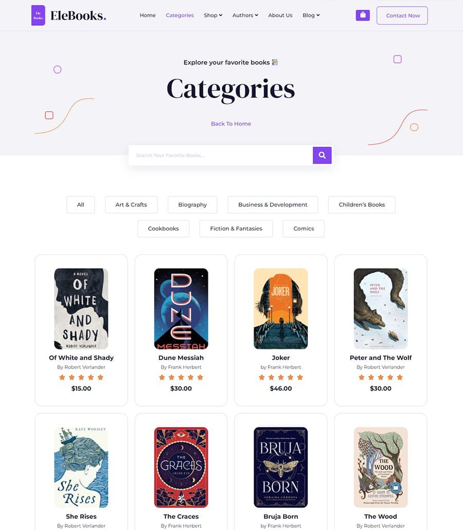The height and width of the screenshot is (530, 463).
Task: Expand the Blog dropdown menu
Action: [311, 15]
